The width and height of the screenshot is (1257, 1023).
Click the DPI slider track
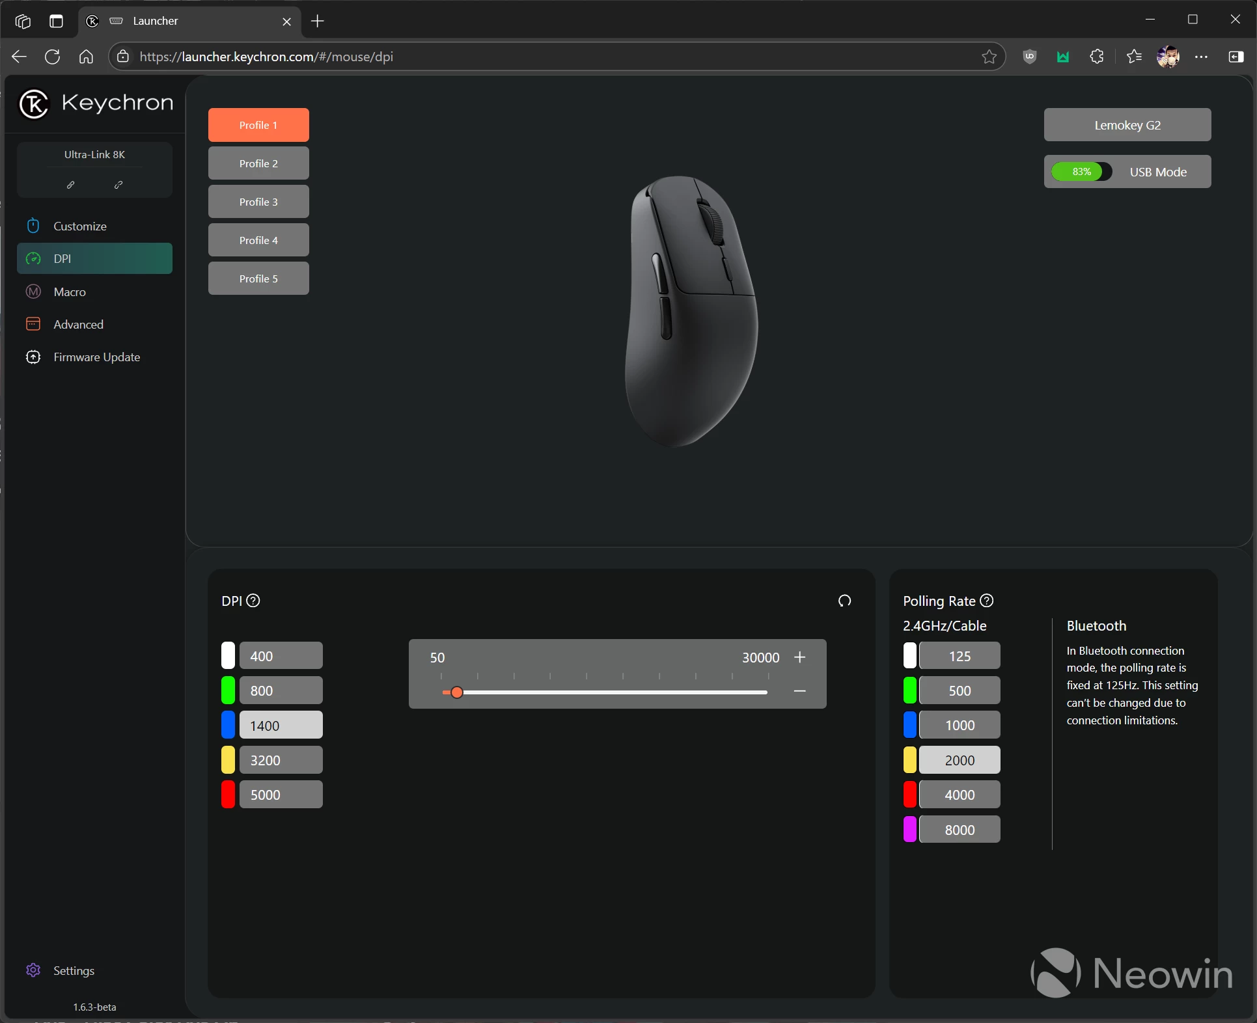[605, 692]
